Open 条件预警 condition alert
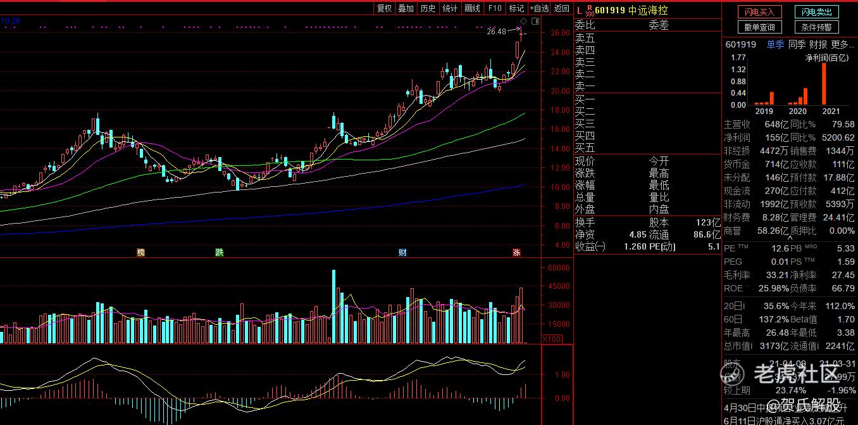Screen dimensions: 858x425 817,27
